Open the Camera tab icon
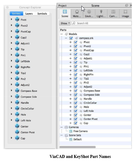Viewport: 135px width, 161px height. click(x=113, y=12)
